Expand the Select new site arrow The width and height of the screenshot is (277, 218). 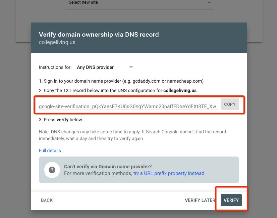[209, 2]
